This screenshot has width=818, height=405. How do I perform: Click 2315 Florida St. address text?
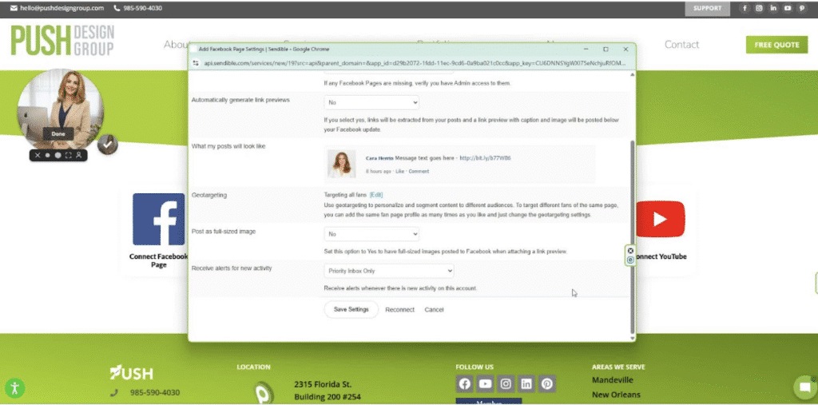(x=323, y=385)
